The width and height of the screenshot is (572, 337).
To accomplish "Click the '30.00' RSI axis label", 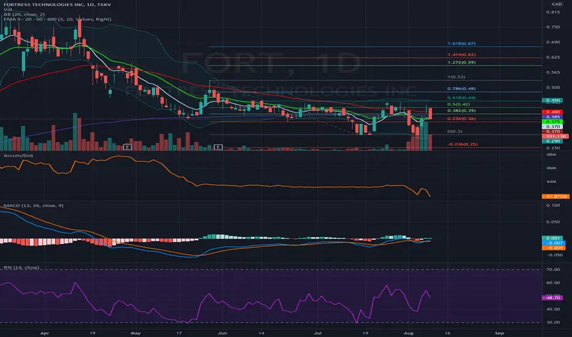I will (553, 322).
